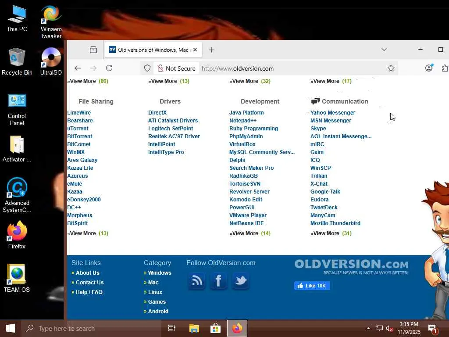Expand the list all tabs chevron
Image resolution: width=449 pixels, height=337 pixels.
click(x=384, y=50)
